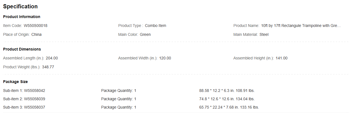350x113 pixels.
Task: Click Sub-item 2: W55058039
Action: click(24, 99)
